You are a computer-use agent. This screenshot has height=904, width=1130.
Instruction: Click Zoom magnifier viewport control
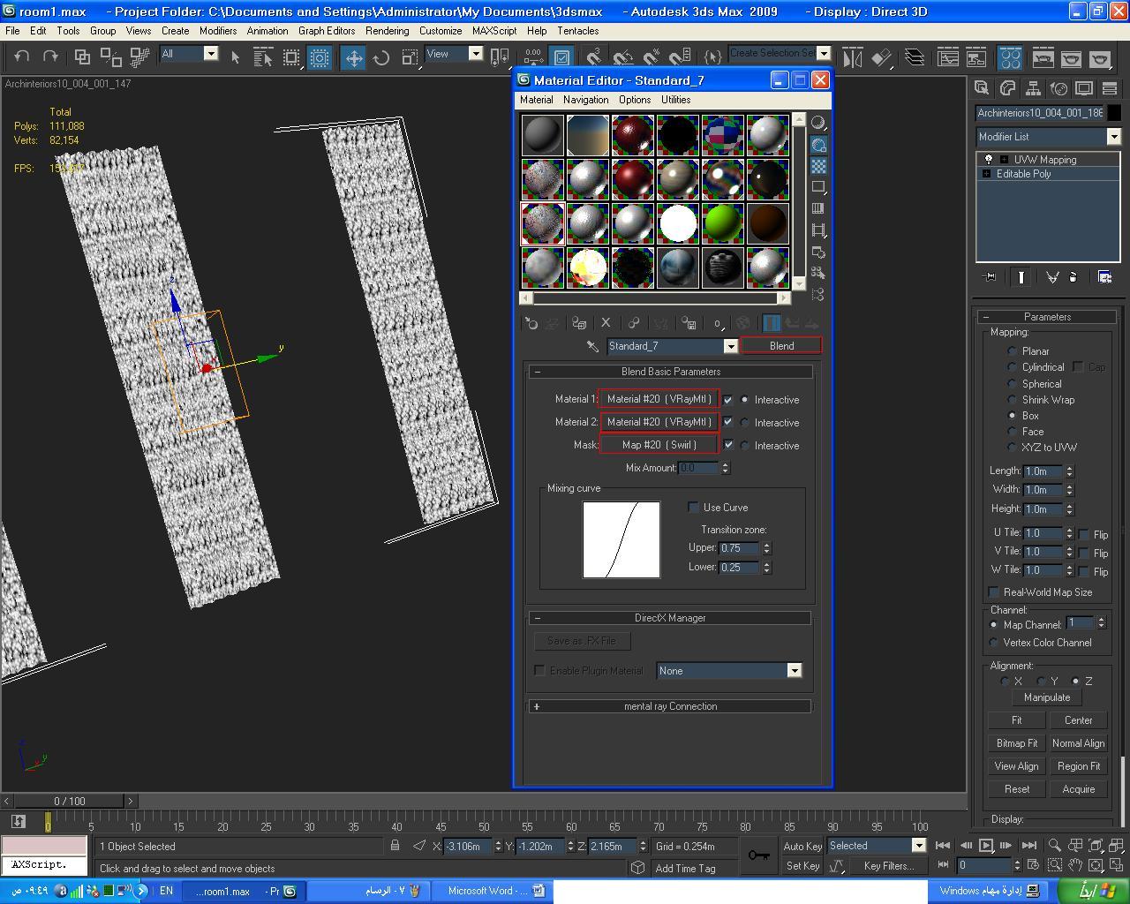1054,846
